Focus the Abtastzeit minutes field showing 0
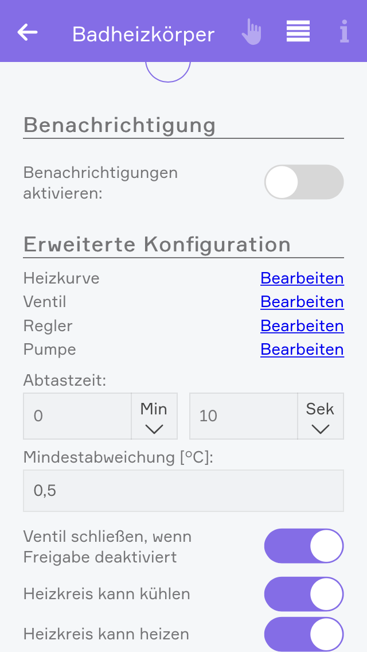The width and height of the screenshot is (367, 652). (x=77, y=416)
